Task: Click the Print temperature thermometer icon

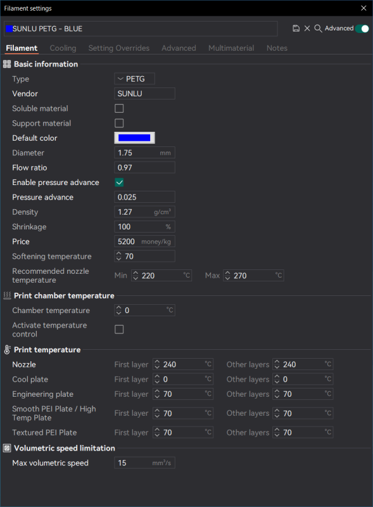Action: pos(7,350)
